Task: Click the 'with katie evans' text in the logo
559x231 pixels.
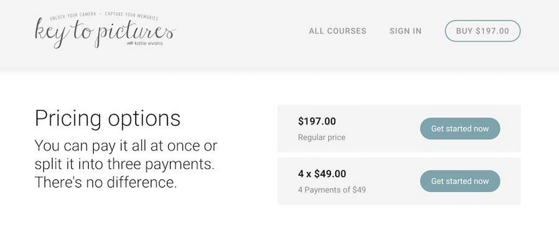Action: [145, 43]
